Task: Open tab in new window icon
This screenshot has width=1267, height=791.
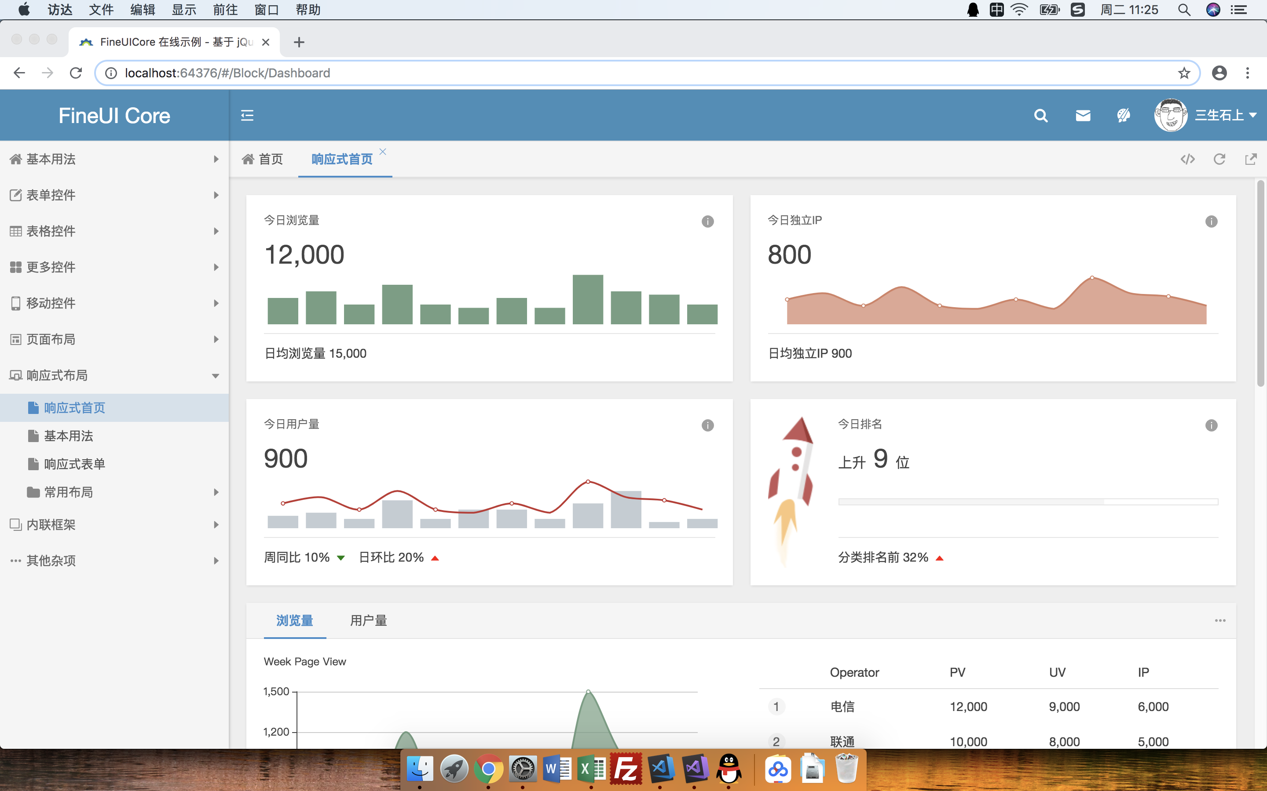Action: pos(1251,159)
